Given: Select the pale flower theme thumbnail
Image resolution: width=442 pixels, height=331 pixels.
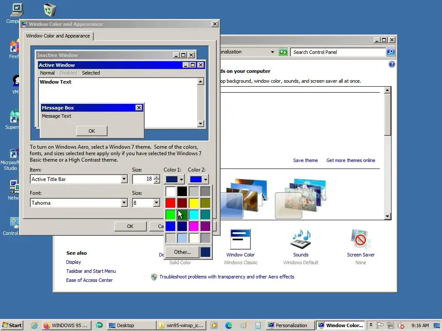Looking at the screenshot, I should (300, 199).
